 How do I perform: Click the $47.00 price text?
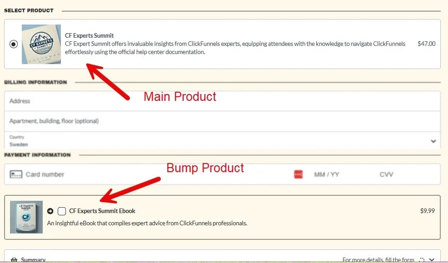[x=426, y=44]
